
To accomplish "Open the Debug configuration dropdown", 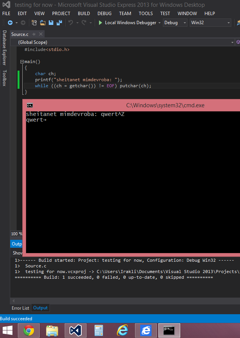I will [175, 23].
